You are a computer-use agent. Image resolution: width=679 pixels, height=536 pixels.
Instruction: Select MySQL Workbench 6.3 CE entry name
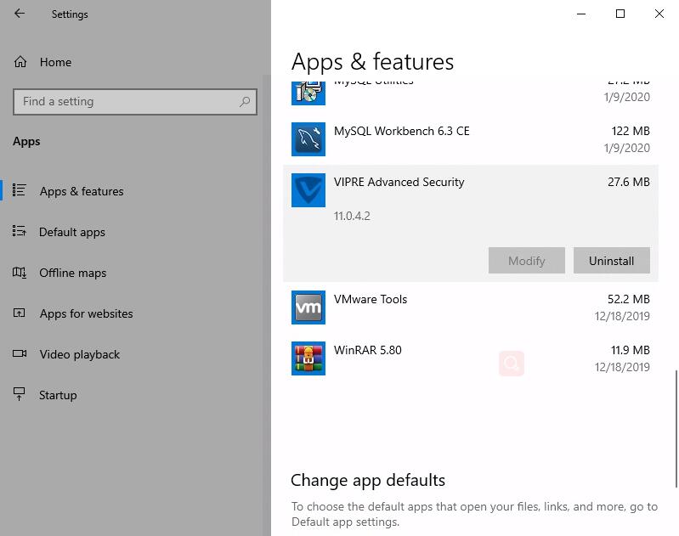(401, 131)
